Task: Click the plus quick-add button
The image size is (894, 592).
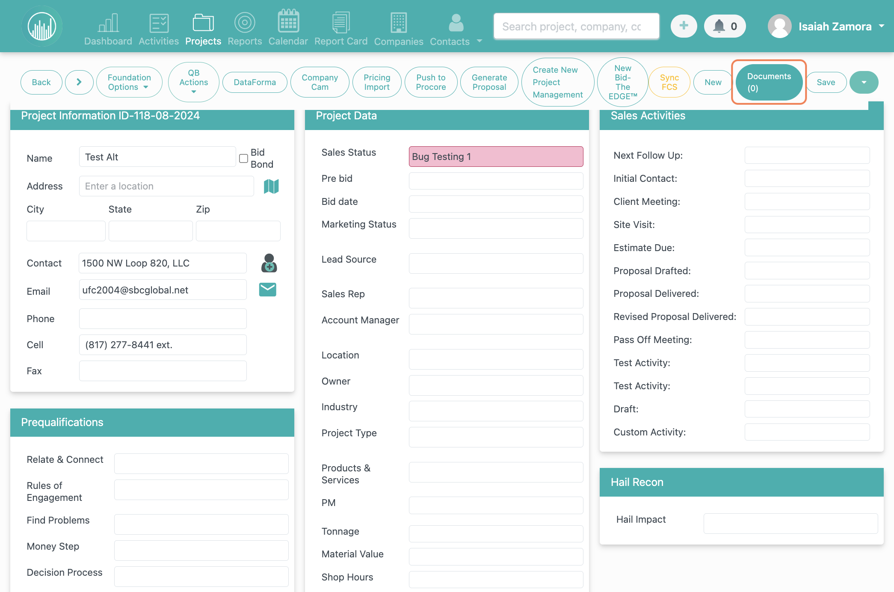Action: tap(684, 26)
